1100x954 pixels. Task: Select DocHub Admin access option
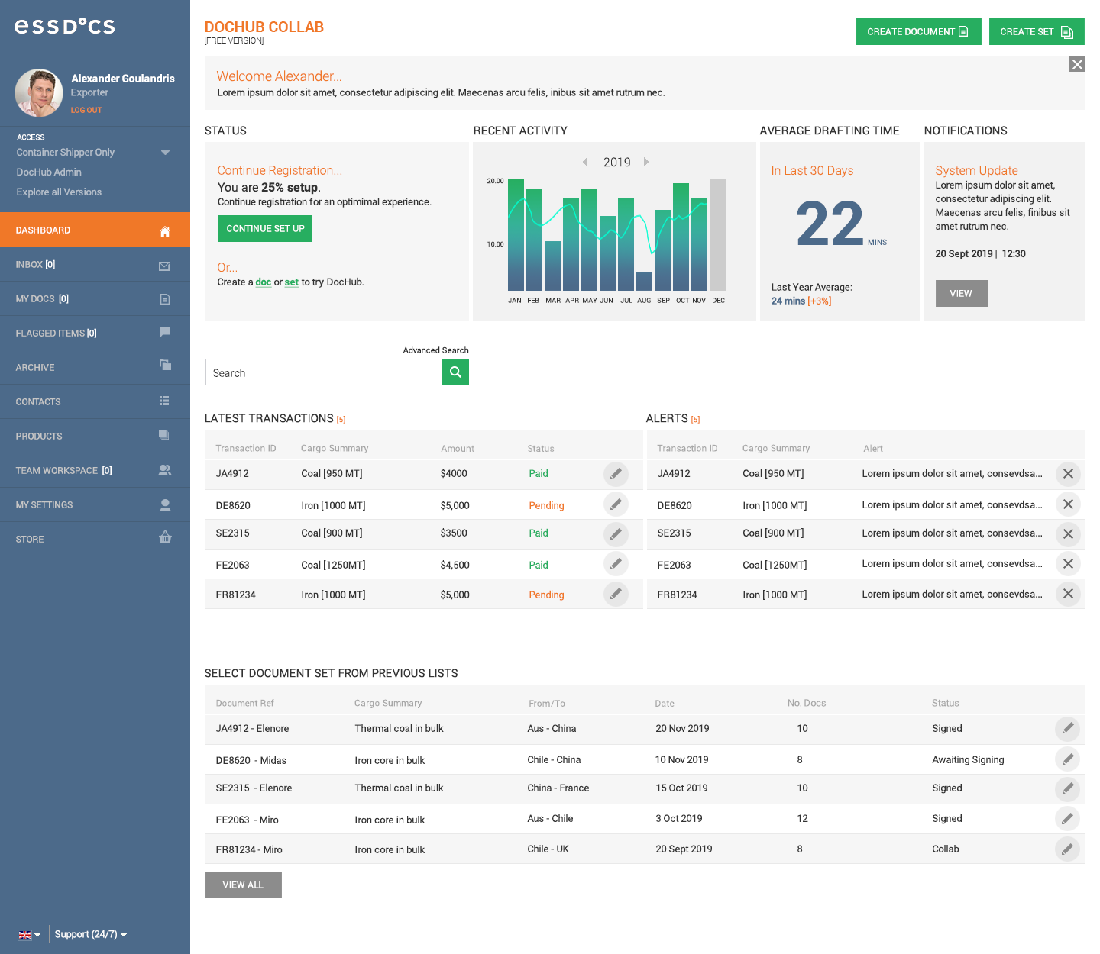49,172
